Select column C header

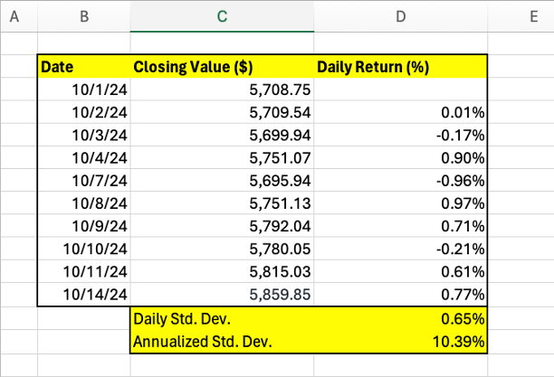(x=222, y=15)
